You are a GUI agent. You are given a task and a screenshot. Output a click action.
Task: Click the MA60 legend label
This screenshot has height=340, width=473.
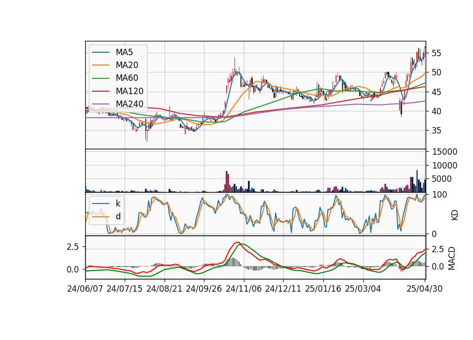(127, 78)
